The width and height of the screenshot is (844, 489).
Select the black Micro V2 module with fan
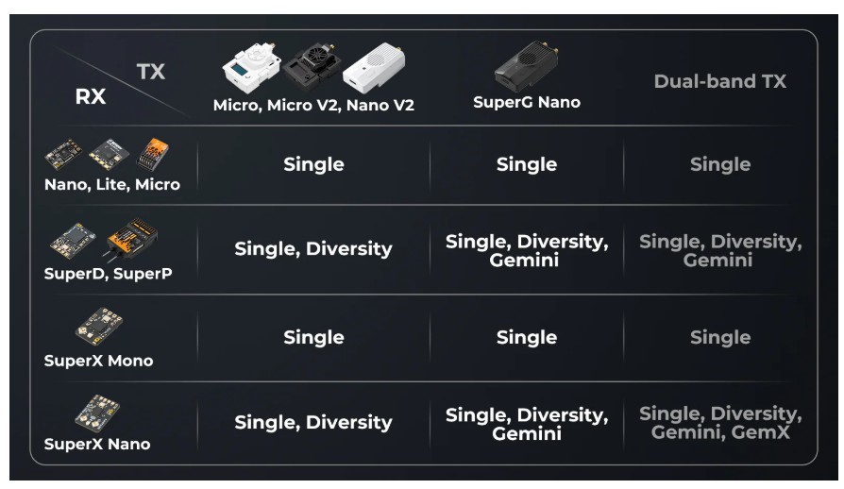(312, 66)
